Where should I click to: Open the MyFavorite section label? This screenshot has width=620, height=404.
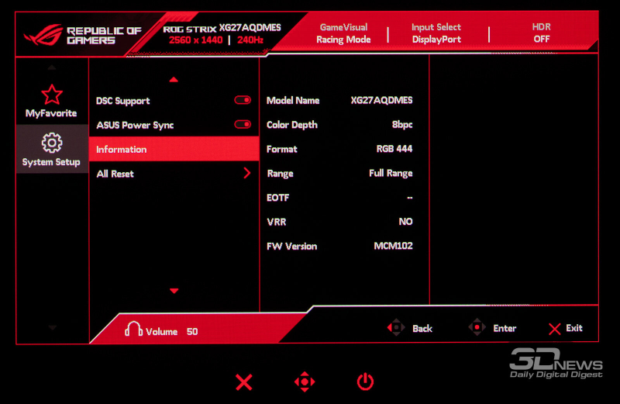[51, 113]
